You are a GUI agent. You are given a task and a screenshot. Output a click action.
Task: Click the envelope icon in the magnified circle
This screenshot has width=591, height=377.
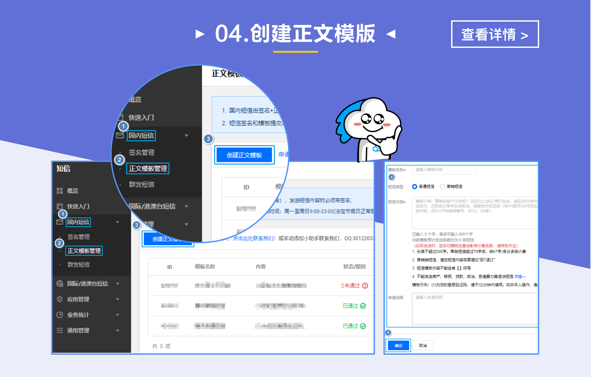[120, 135]
